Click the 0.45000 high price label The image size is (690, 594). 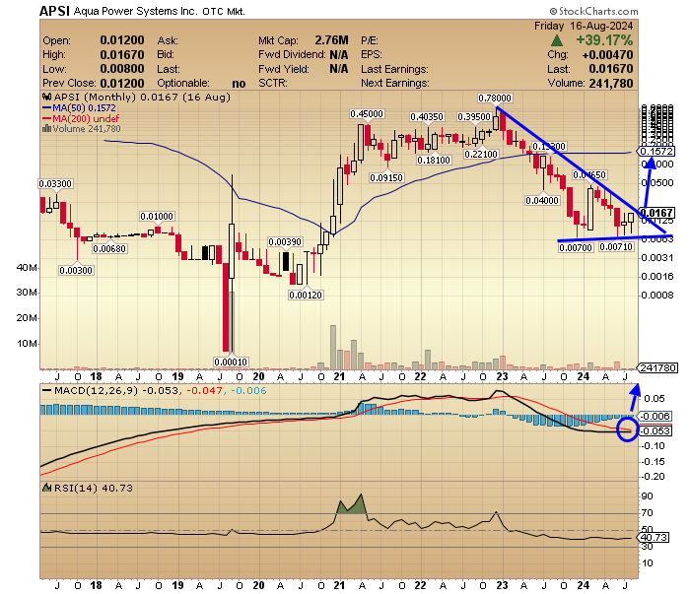pyautogui.click(x=367, y=114)
